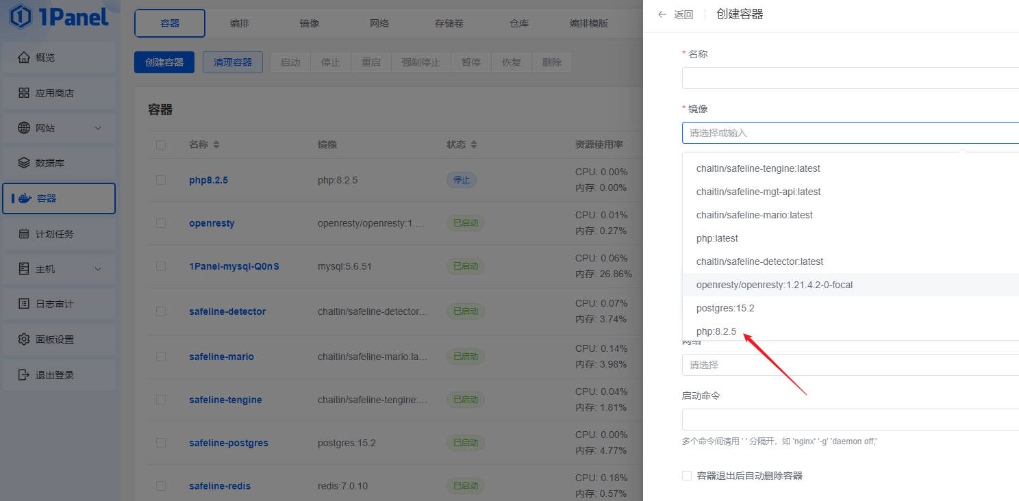Choose chaitin/safeline-mgt-api:latest image option

[x=851, y=192]
